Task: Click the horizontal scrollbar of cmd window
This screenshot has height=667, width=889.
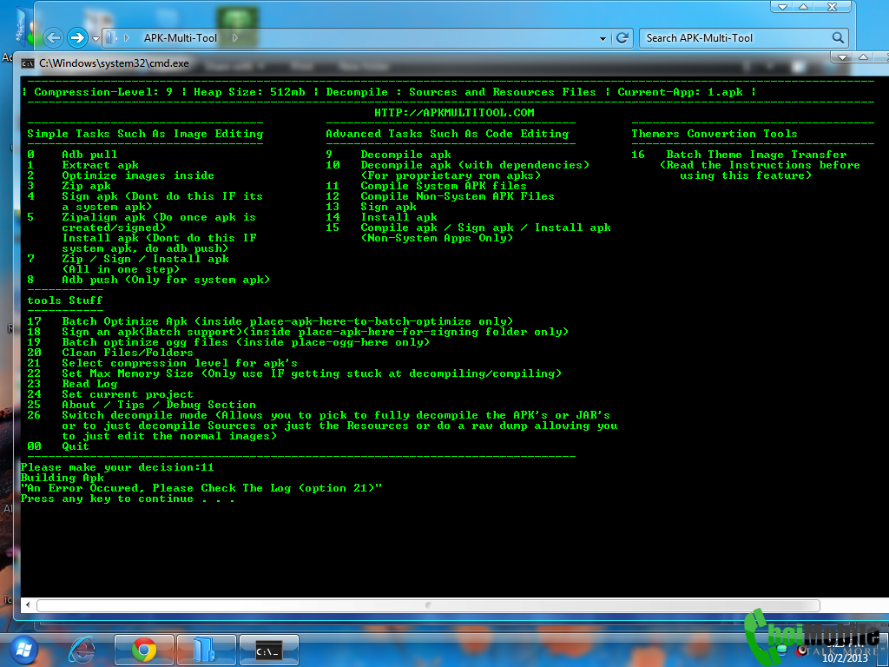Action: [428, 605]
